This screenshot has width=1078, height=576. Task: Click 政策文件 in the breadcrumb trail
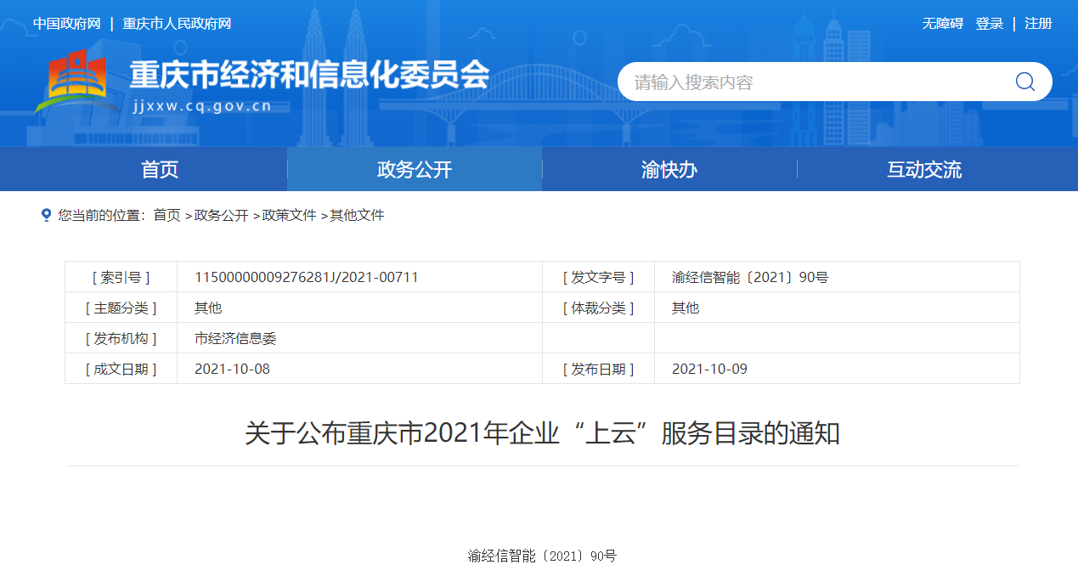pyautogui.click(x=290, y=216)
